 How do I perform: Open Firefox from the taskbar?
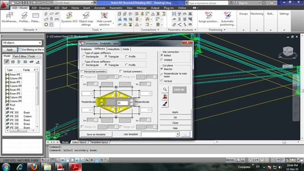(33, 167)
